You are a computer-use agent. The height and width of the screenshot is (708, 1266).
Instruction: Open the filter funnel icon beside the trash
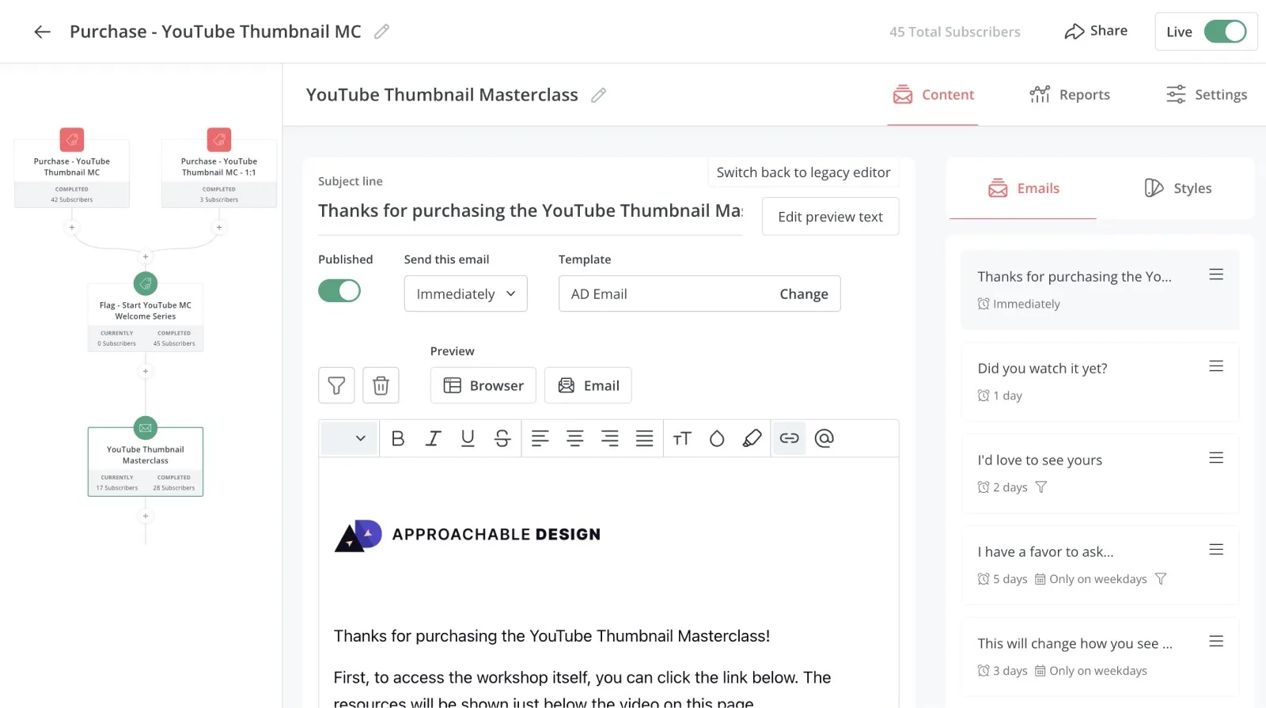[x=336, y=385]
